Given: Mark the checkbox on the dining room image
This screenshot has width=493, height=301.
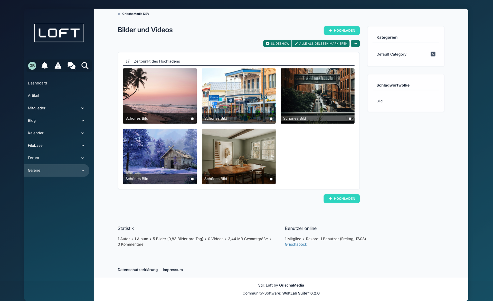Looking at the screenshot, I should 271,179.
